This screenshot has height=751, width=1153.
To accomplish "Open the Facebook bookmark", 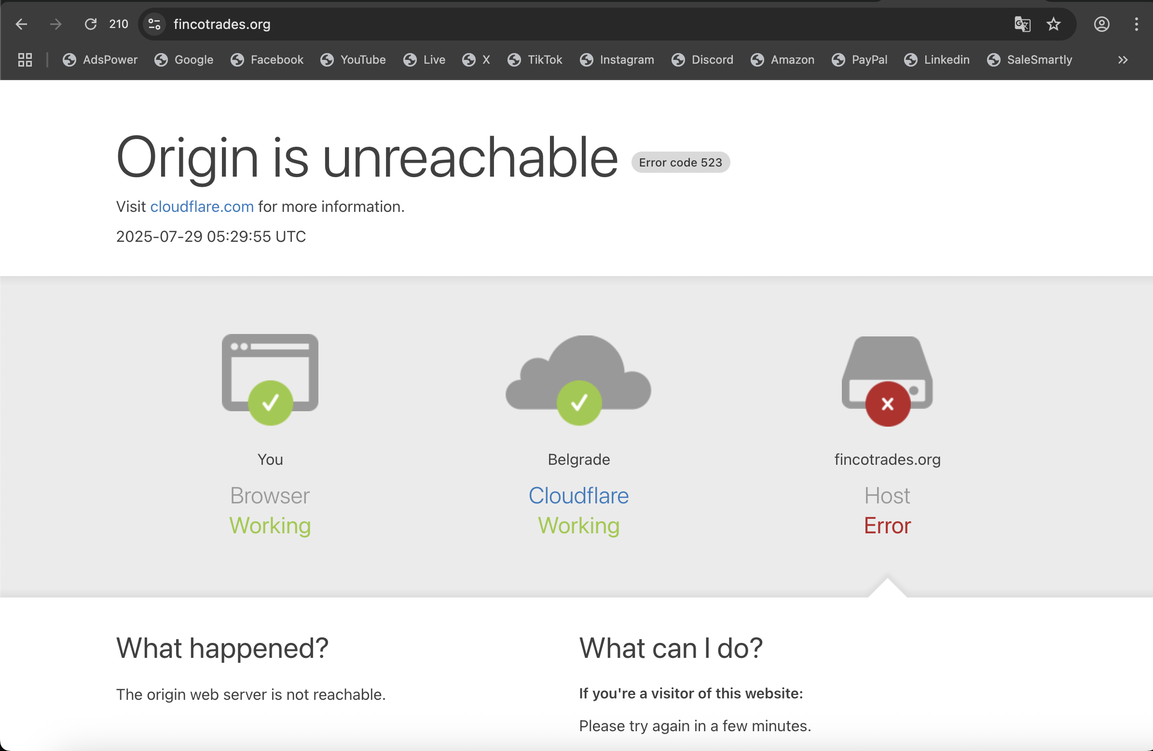I will [x=267, y=60].
